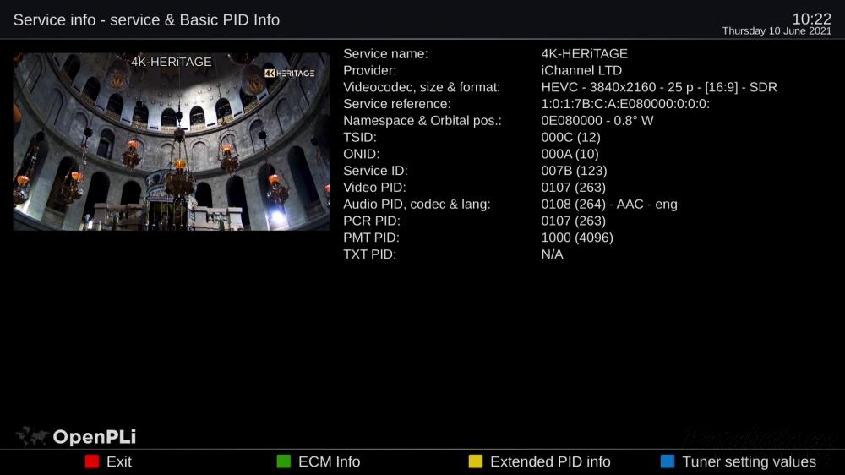The image size is (845, 475).
Task: Select the Video PID value 0107 (263)
Action: 574,188
